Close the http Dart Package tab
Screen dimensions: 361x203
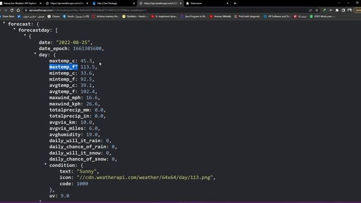tap(134, 3)
